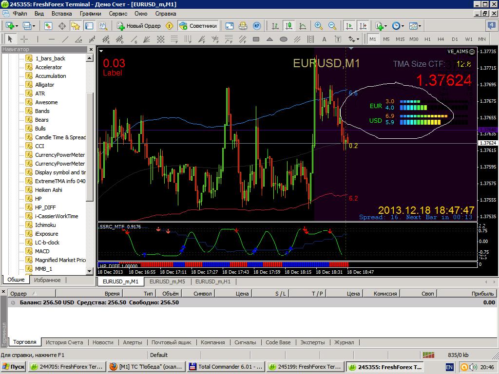Switch chart to bar chart mode

tap(275, 26)
